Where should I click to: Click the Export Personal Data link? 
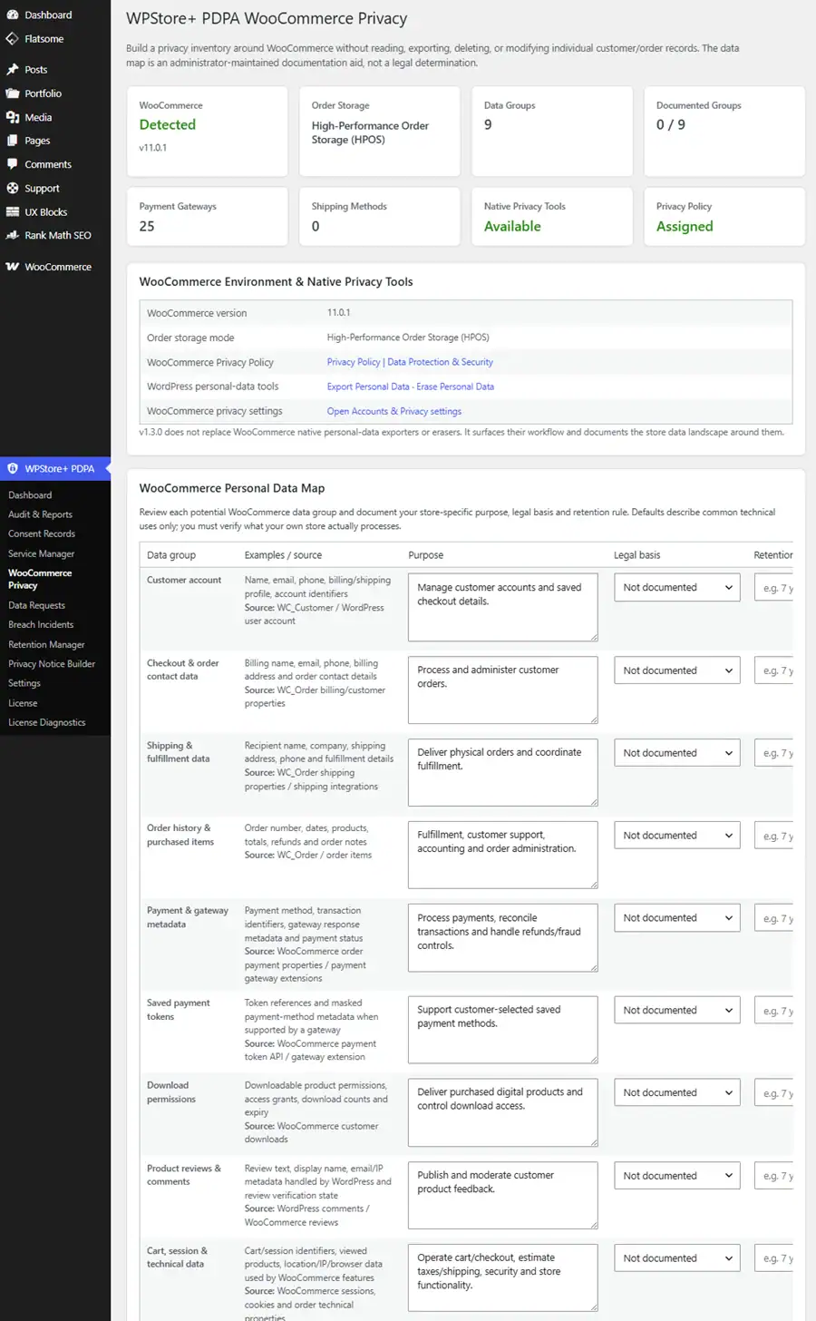coord(368,387)
